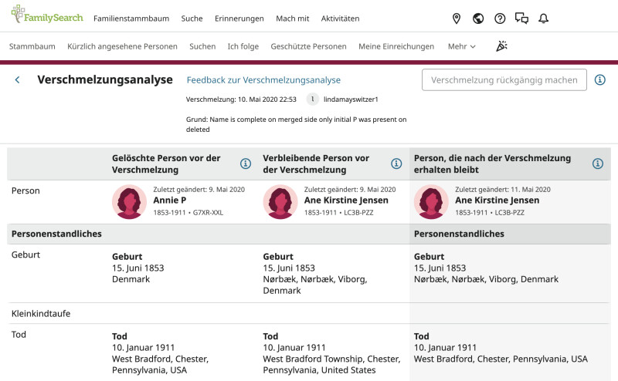Open the Mach mit menu

tap(293, 19)
